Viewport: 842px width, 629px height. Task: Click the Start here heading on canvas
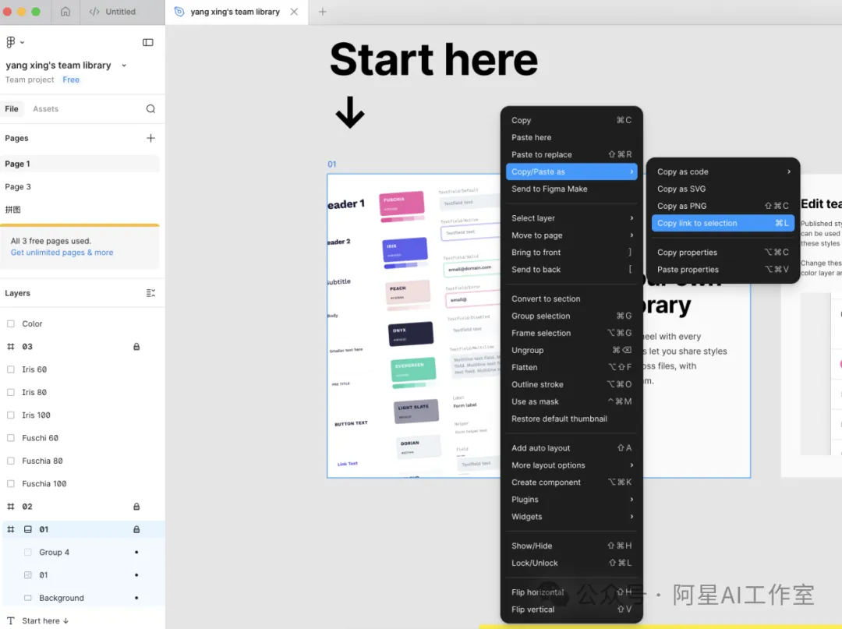tap(433, 59)
